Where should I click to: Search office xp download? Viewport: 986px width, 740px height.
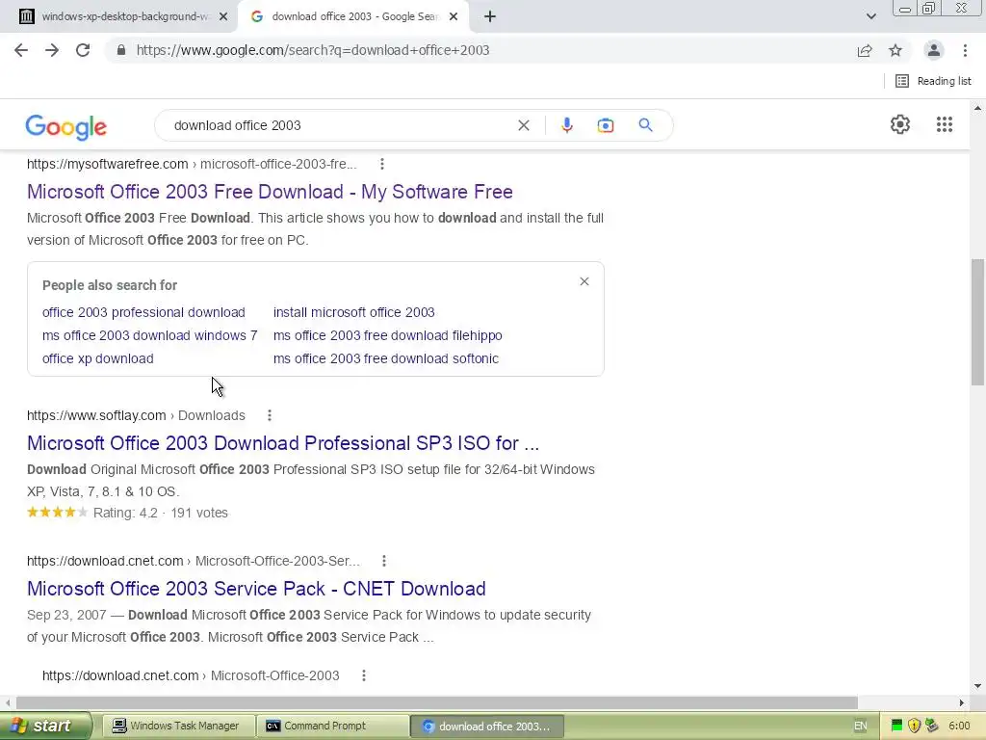[x=98, y=358]
